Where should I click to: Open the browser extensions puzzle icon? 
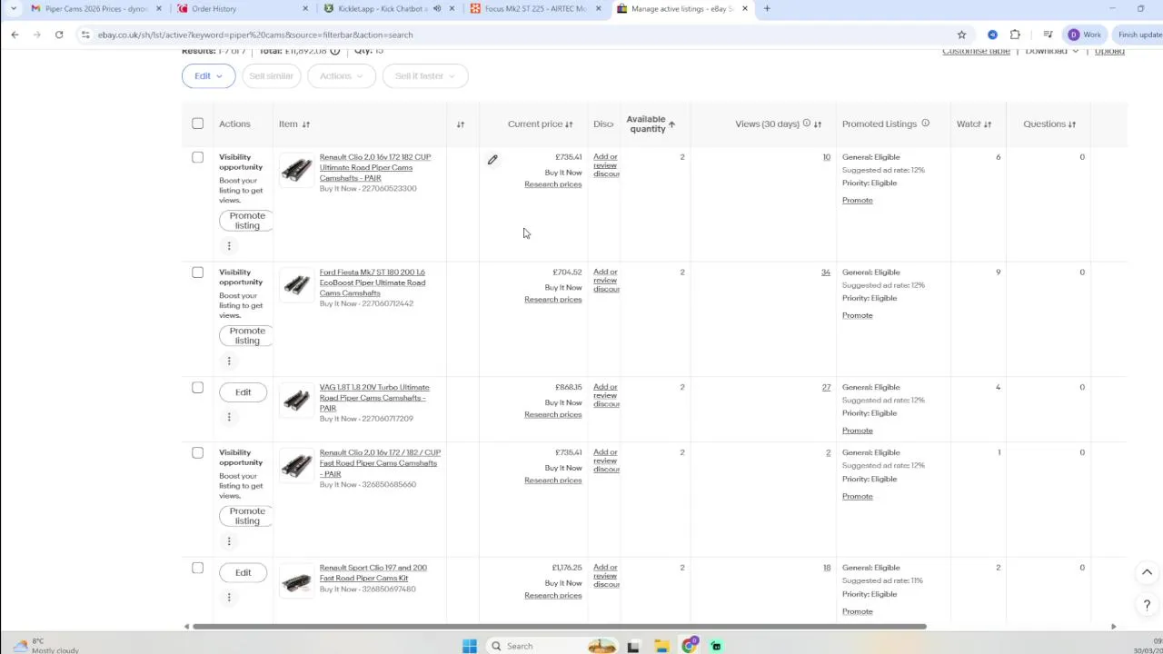[1015, 35]
